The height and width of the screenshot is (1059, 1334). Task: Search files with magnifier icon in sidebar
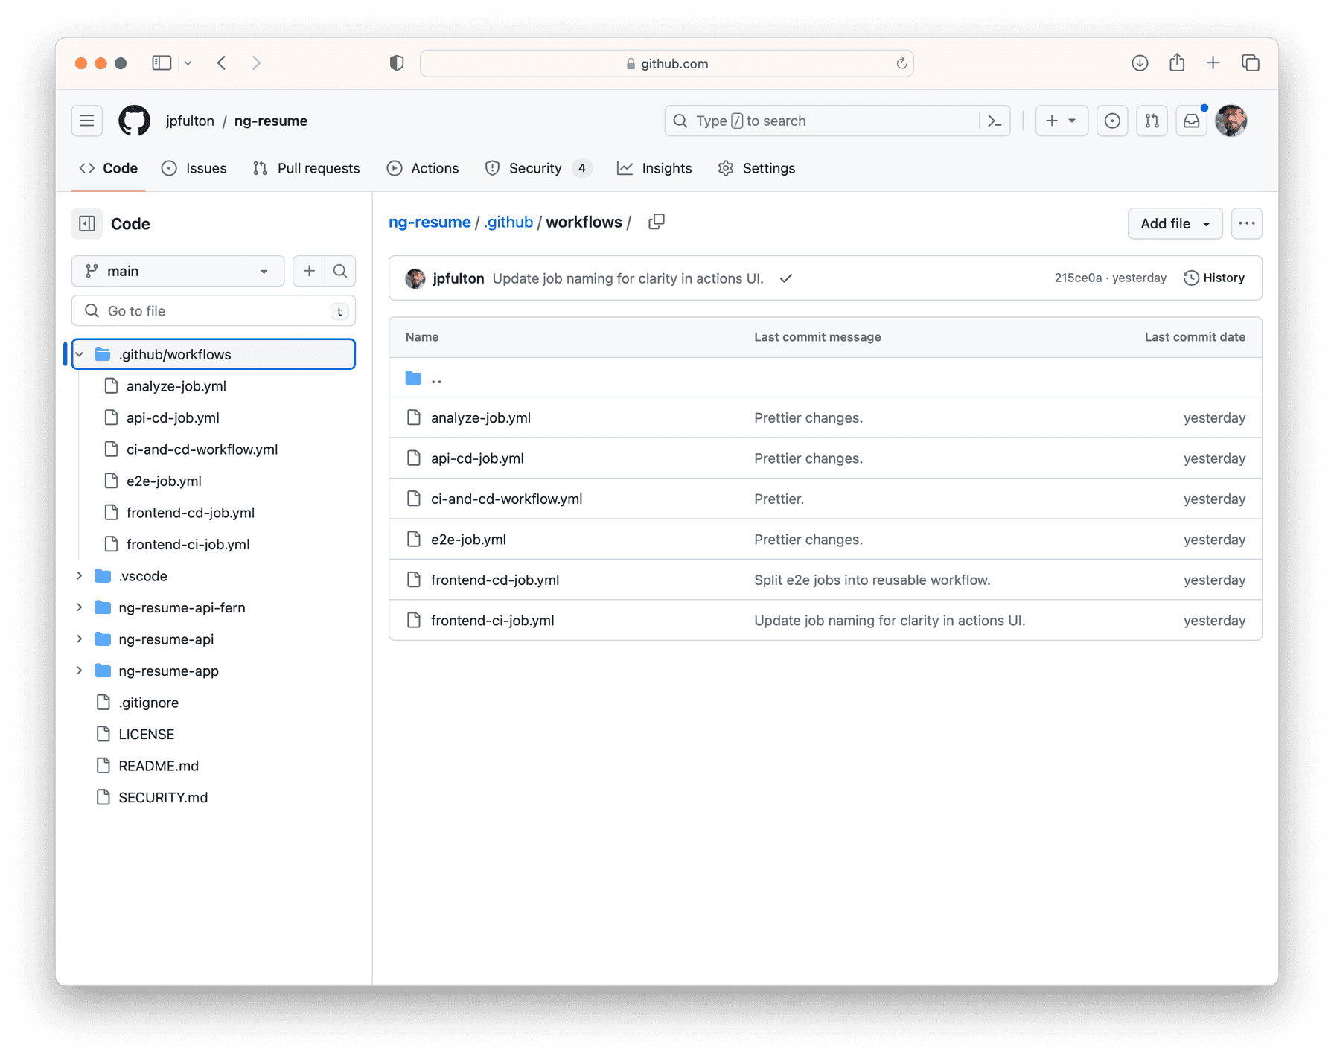point(340,271)
